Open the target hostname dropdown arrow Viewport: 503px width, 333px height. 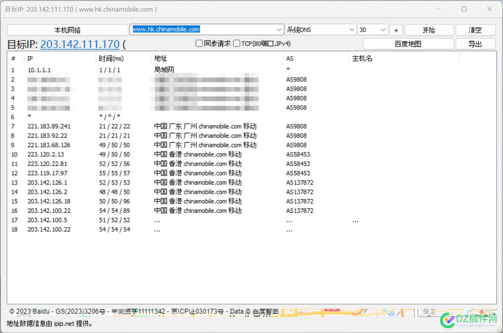coord(279,30)
